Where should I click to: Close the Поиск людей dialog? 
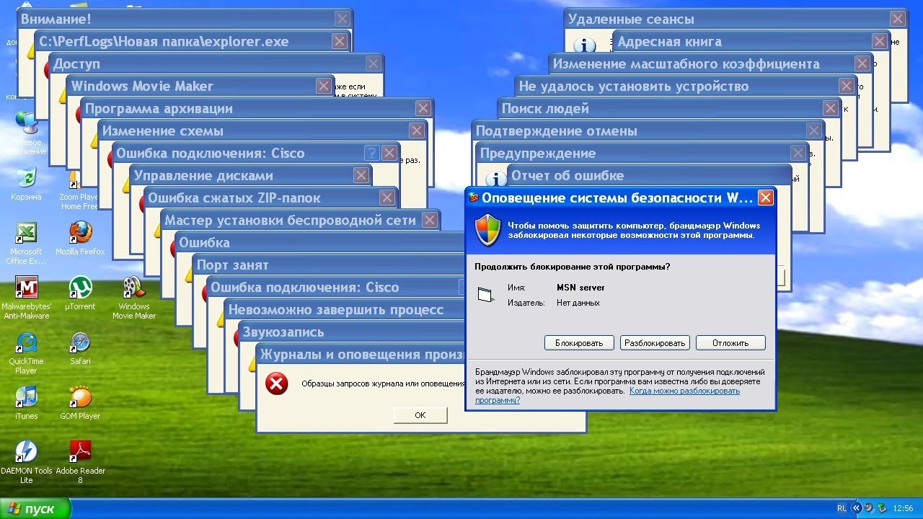831,108
